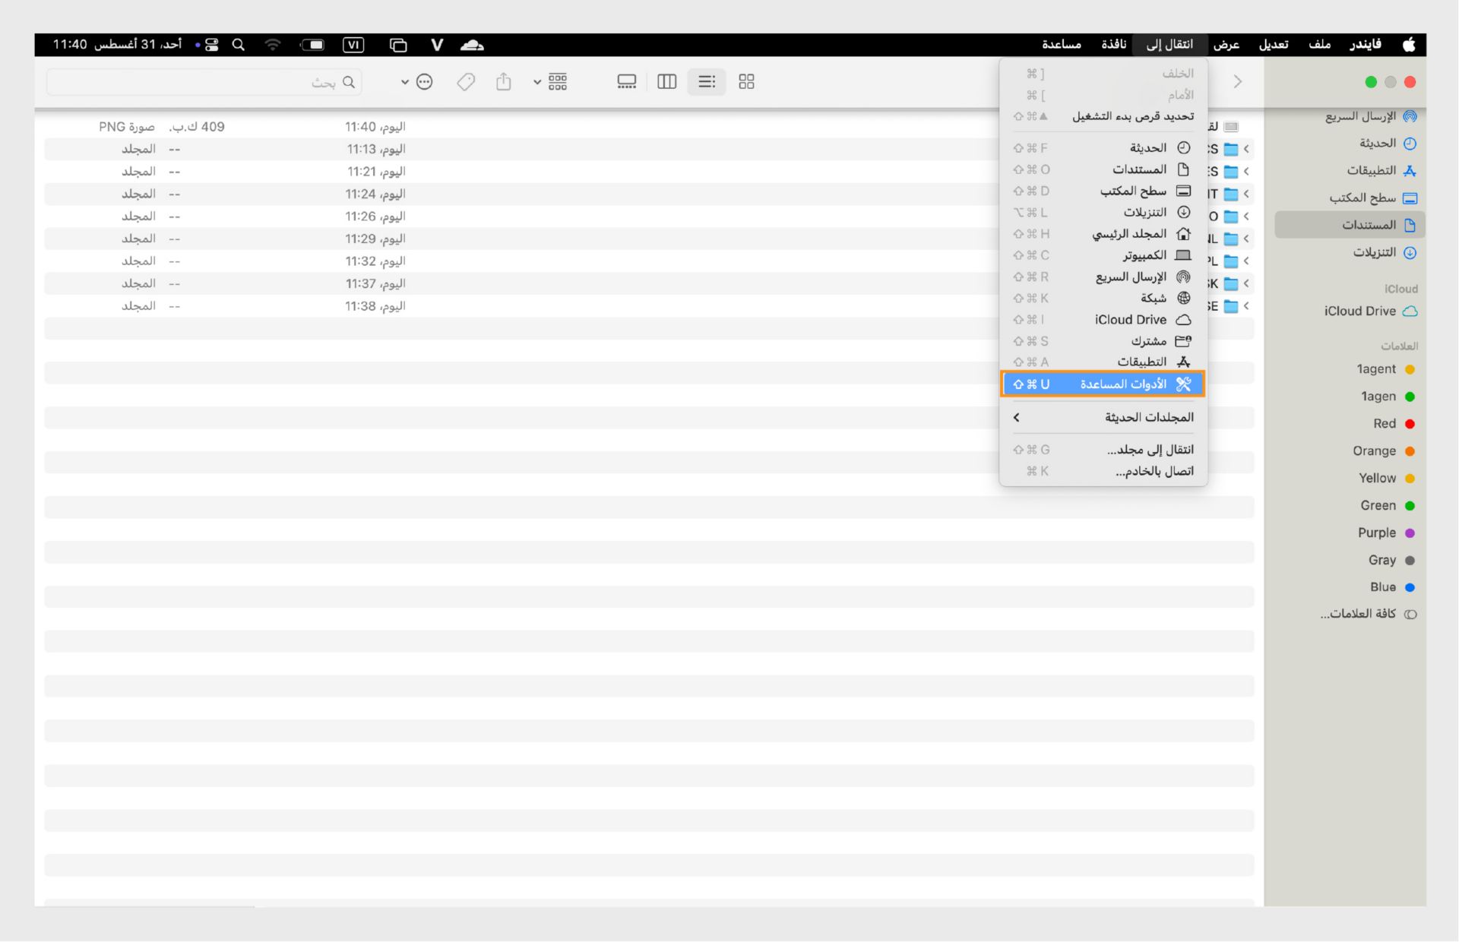Open the Spotlight search icon in menu bar
Viewport: 1459px width, 942px height.
click(239, 45)
